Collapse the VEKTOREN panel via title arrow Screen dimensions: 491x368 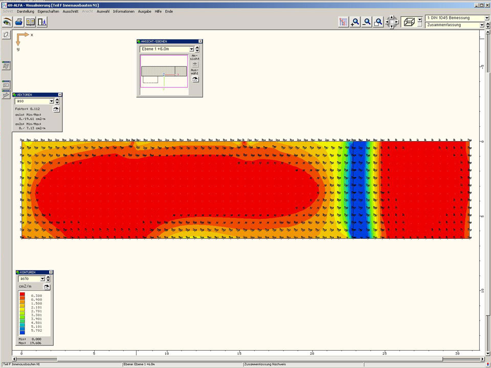tap(60, 95)
